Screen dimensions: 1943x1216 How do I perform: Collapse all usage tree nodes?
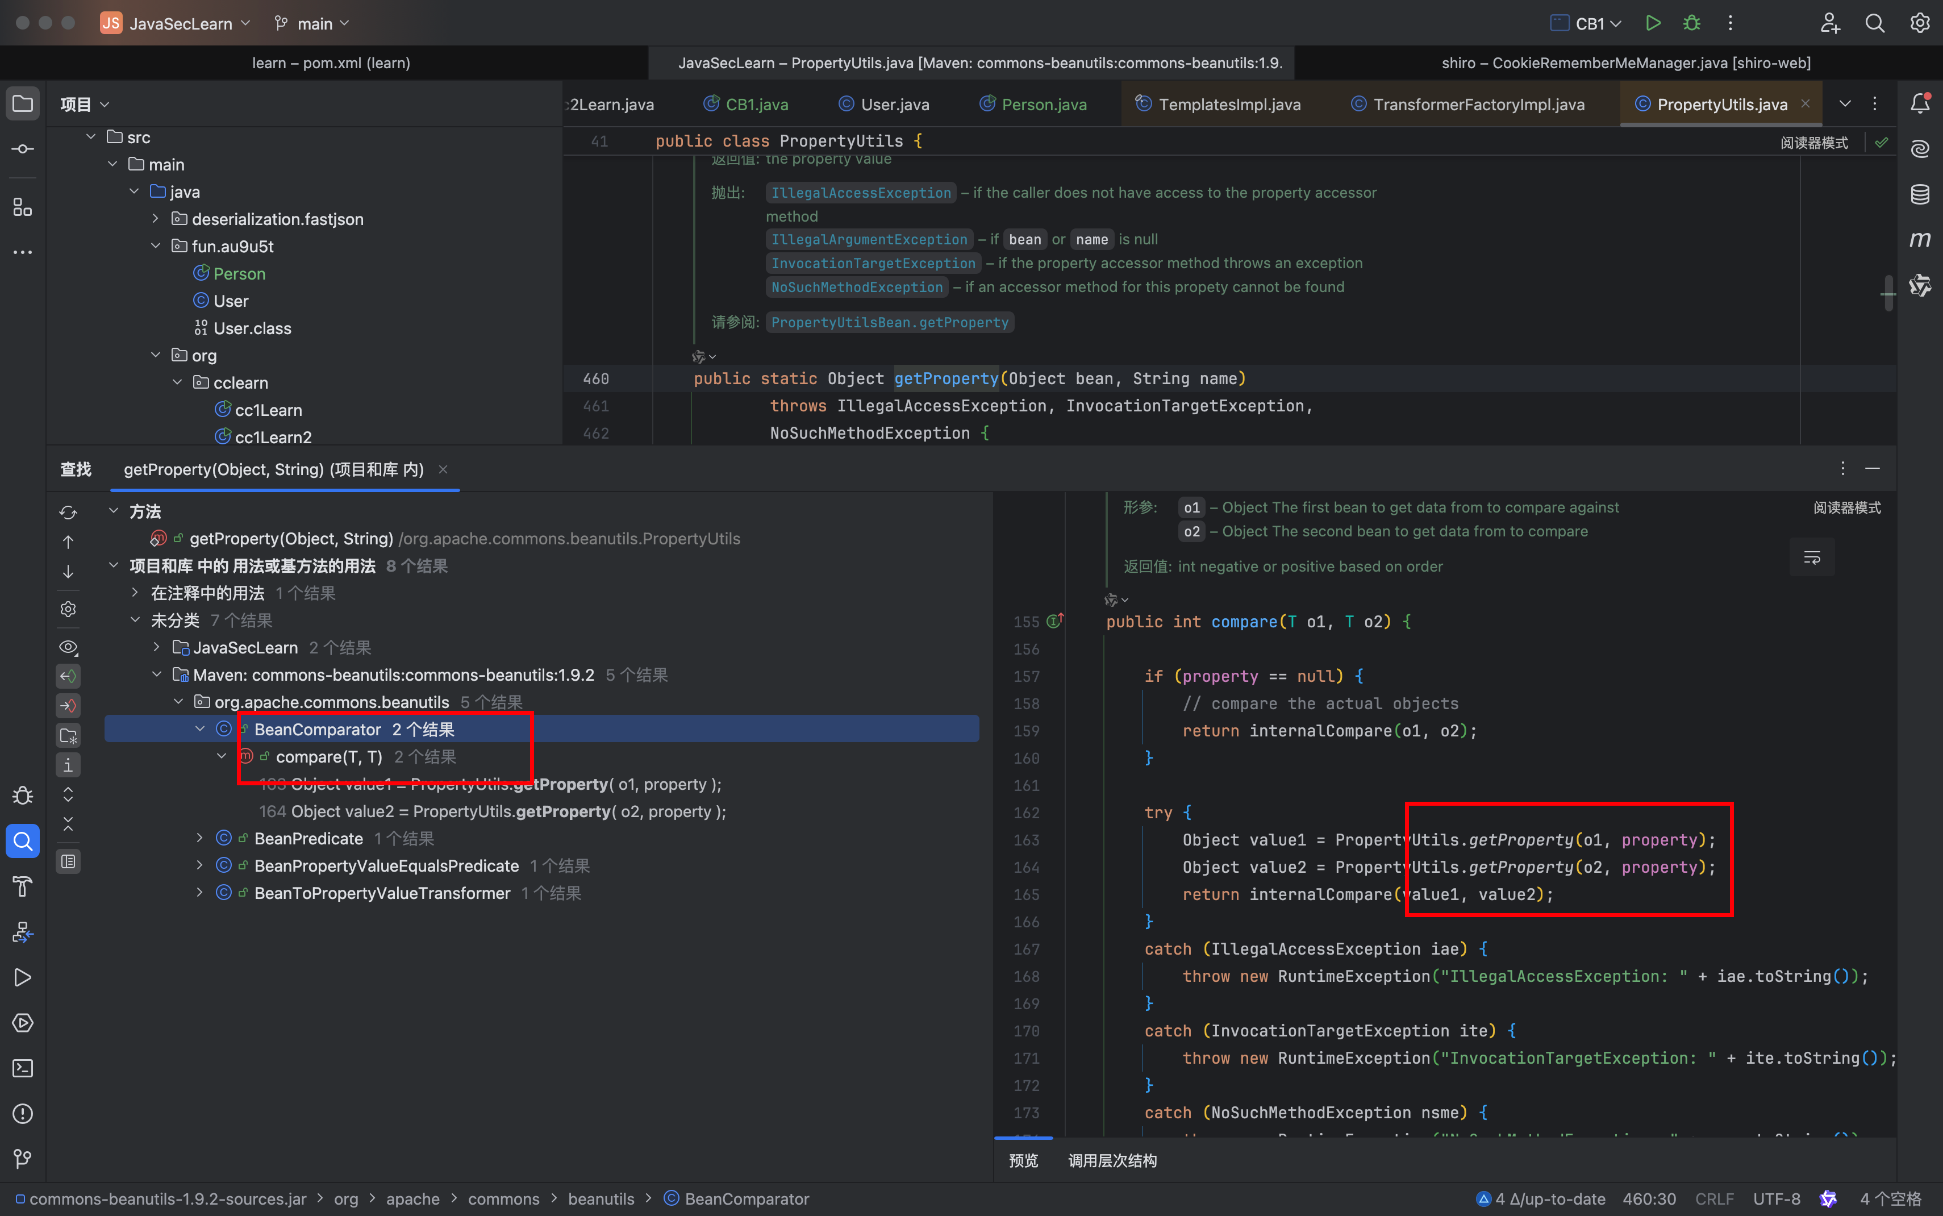[x=68, y=824]
